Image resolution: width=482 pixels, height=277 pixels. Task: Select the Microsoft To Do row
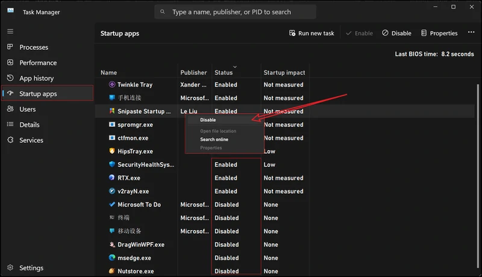pyautogui.click(x=139, y=205)
